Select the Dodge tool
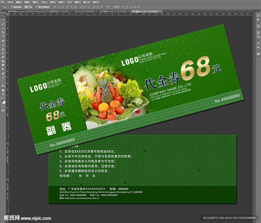Viewport: 261px width, 223px height. [3, 69]
